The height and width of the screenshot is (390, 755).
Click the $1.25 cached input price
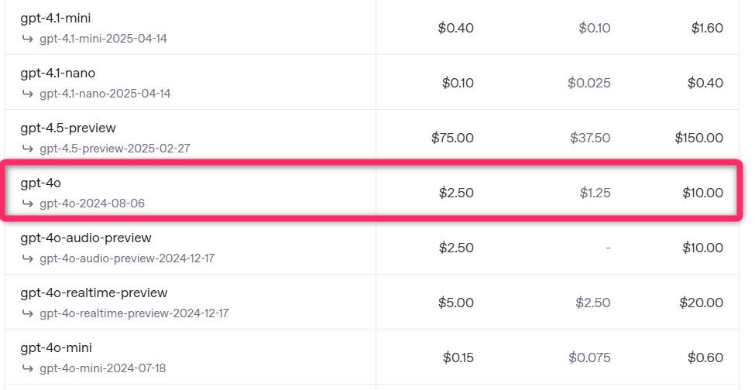click(595, 193)
